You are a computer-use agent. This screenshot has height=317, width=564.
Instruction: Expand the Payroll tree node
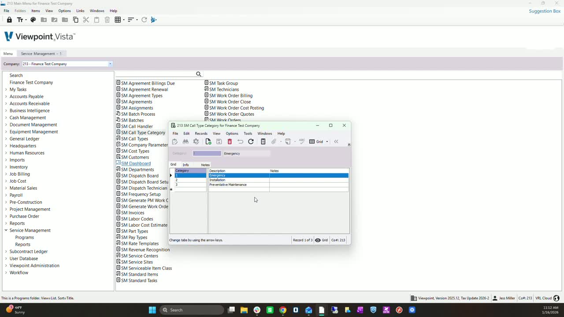(x=6, y=195)
